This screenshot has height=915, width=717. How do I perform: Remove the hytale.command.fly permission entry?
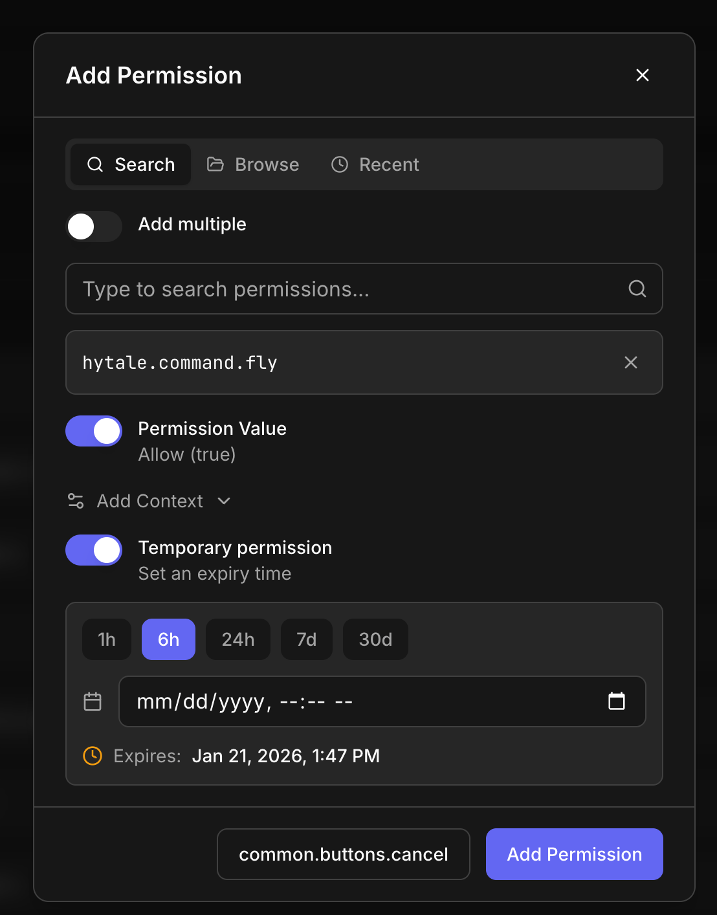[630, 362]
